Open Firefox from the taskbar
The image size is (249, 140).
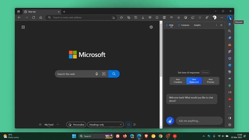click(125, 136)
